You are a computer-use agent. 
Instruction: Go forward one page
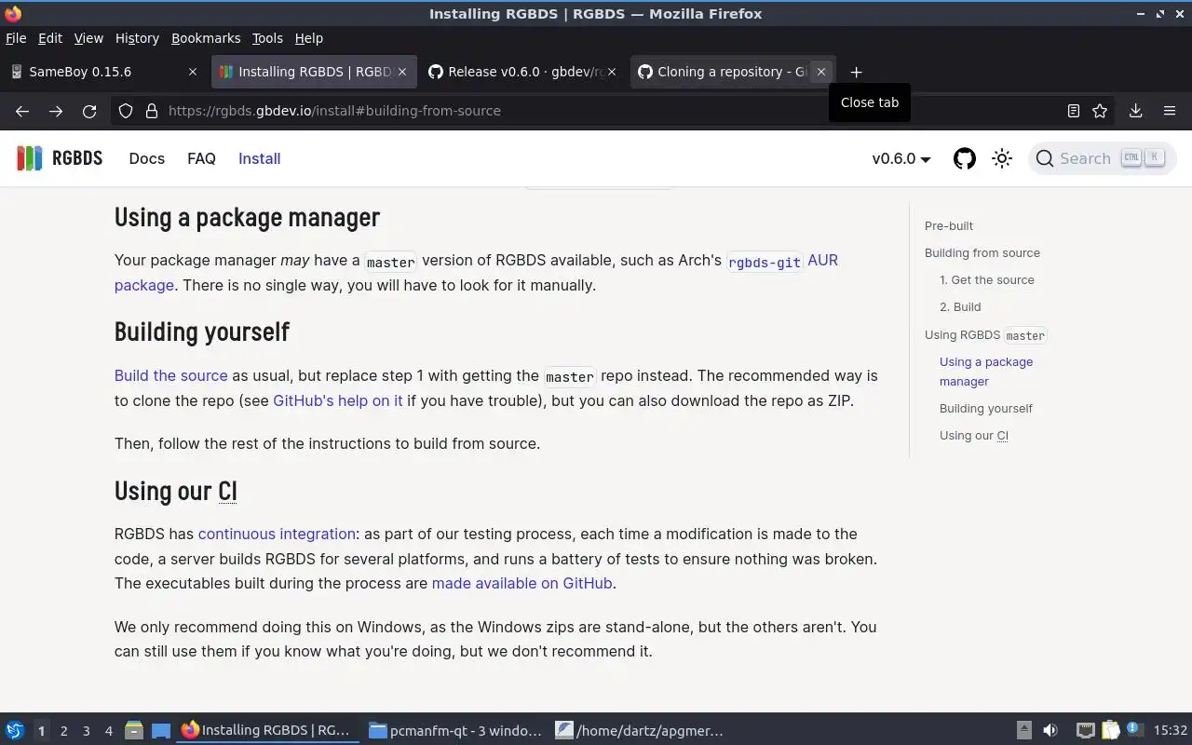[x=56, y=111]
